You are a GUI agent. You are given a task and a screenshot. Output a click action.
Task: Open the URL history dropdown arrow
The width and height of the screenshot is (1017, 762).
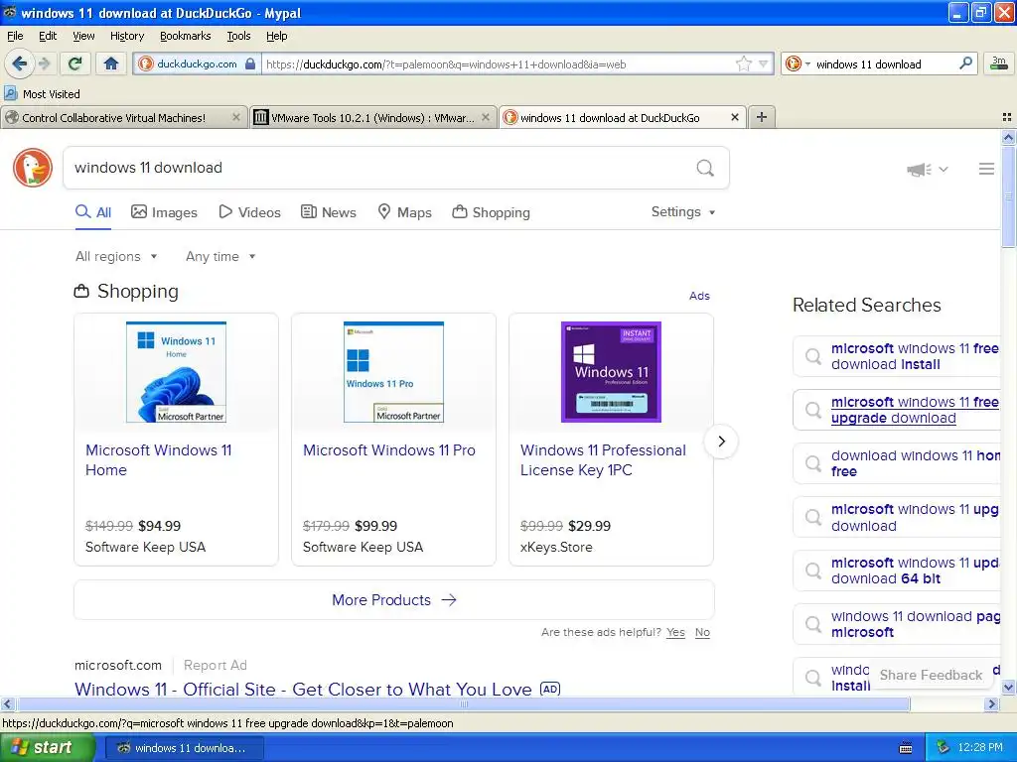764,63
